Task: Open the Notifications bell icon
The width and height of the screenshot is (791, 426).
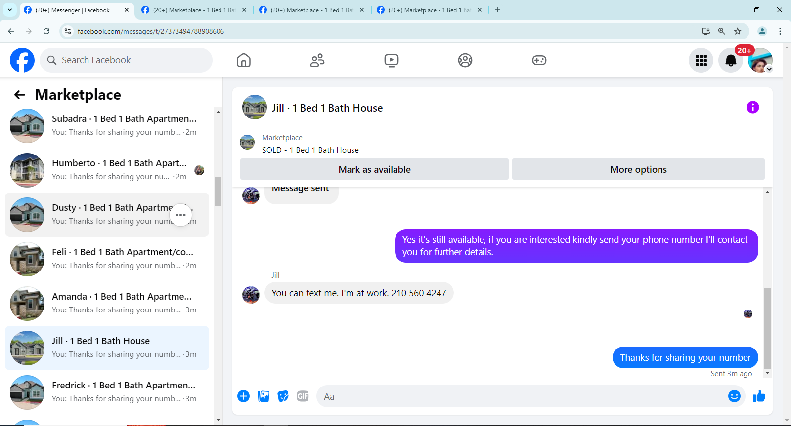Action: pos(731,60)
